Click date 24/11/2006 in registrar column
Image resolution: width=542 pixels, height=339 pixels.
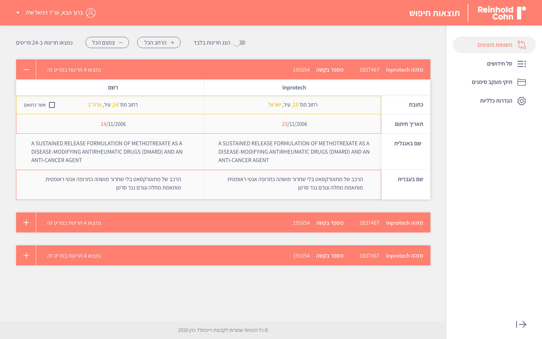pyautogui.click(x=113, y=124)
